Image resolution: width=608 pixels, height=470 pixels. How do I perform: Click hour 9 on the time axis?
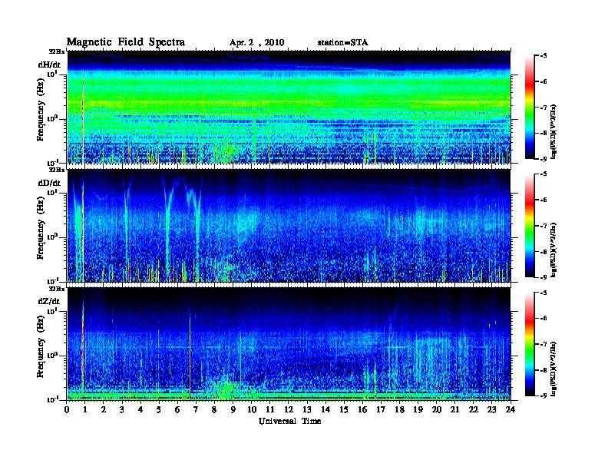[233, 409]
